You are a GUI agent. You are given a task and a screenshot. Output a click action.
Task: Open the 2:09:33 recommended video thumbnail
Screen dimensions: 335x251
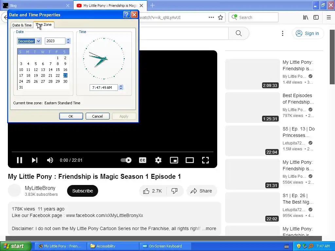click(x=252, y=74)
